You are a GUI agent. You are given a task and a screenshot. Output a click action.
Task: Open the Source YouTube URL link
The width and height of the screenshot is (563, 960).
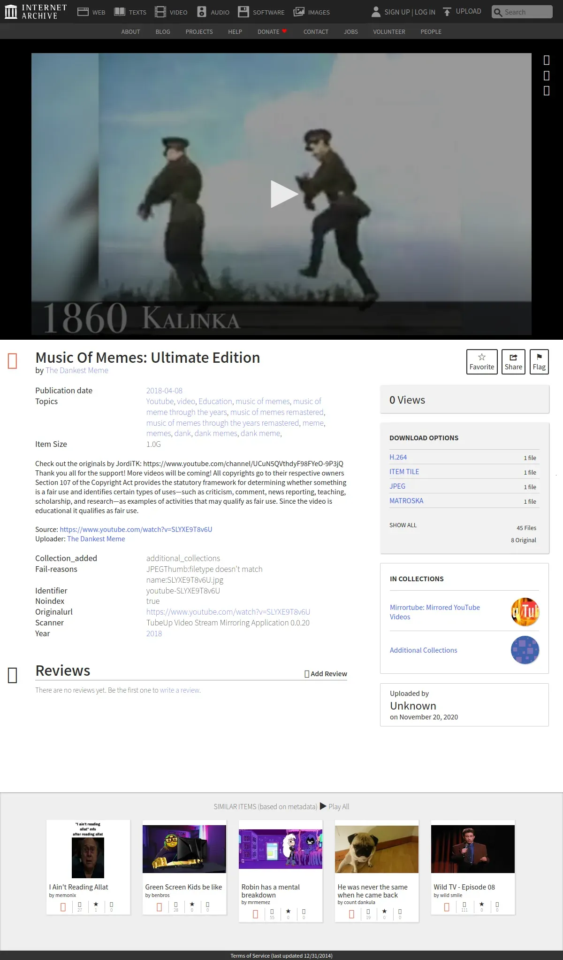136,529
